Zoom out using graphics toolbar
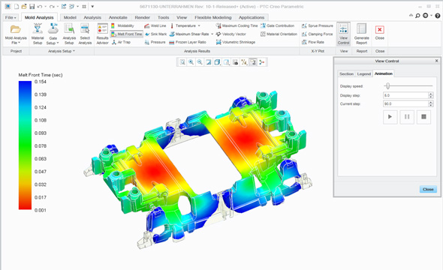 200,62
